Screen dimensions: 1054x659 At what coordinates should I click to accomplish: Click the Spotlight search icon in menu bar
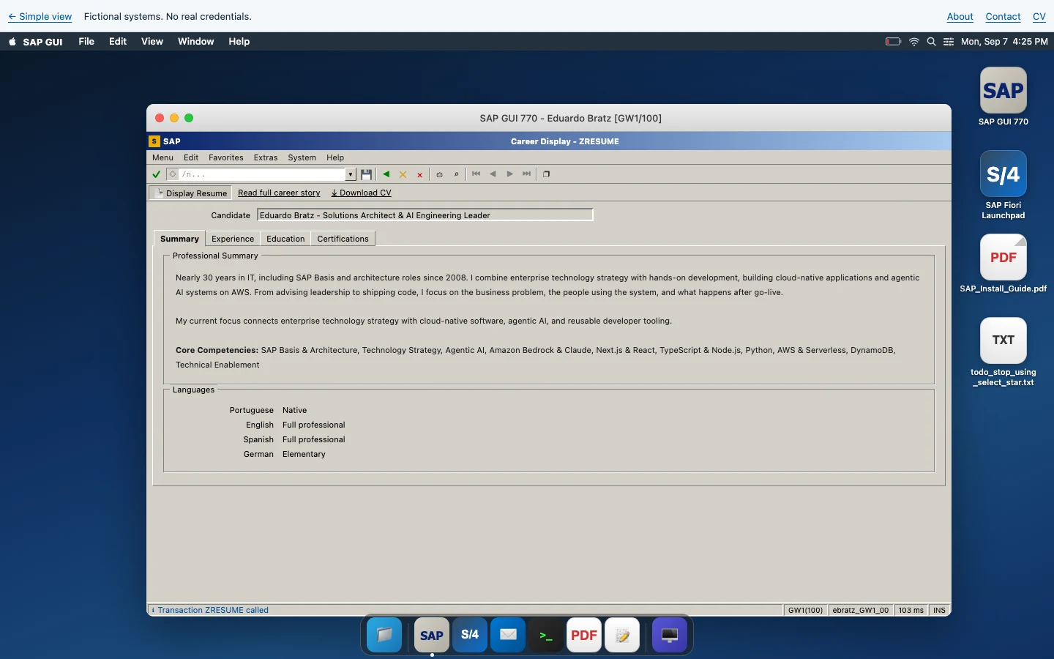(x=931, y=42)
